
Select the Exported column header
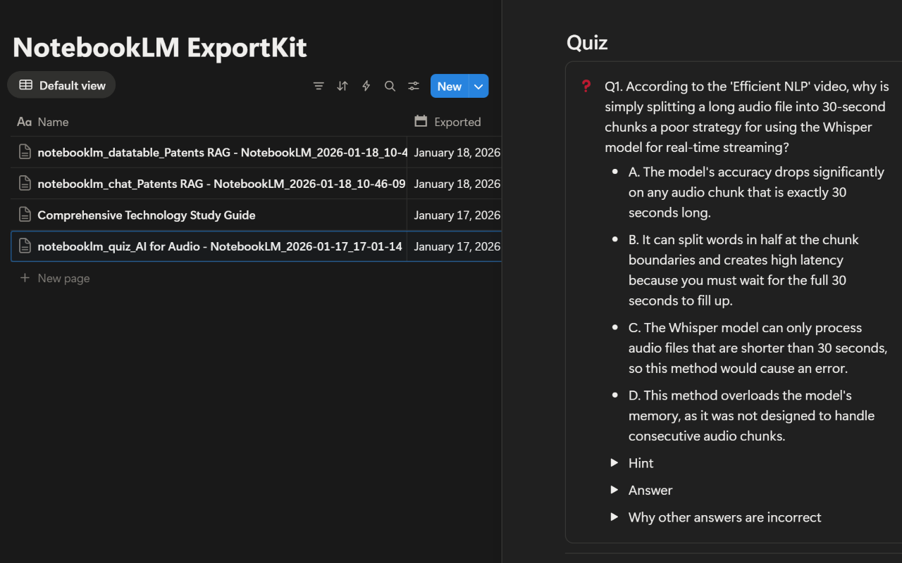457,121
